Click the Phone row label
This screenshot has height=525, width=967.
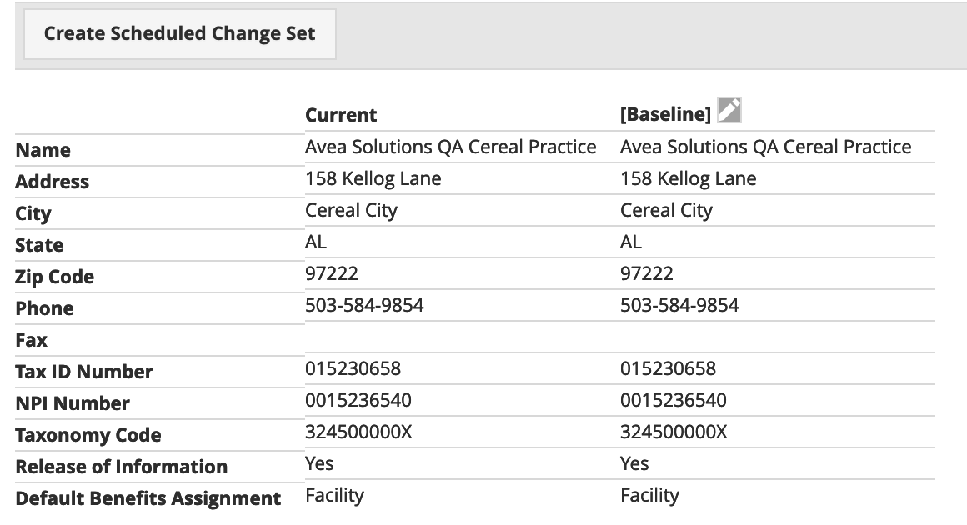[x=44, y=308]
